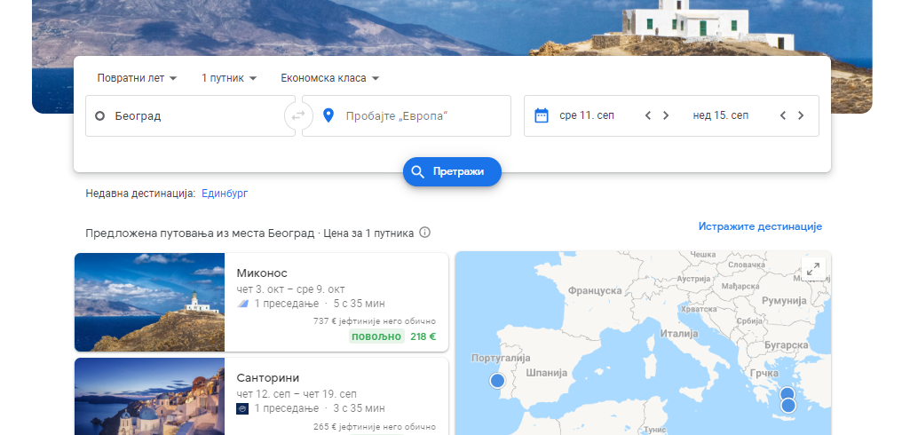The image size is (902, 435).
Task: Open the Повратни лет trip type dropdown
Action: (x=137, y=78)
